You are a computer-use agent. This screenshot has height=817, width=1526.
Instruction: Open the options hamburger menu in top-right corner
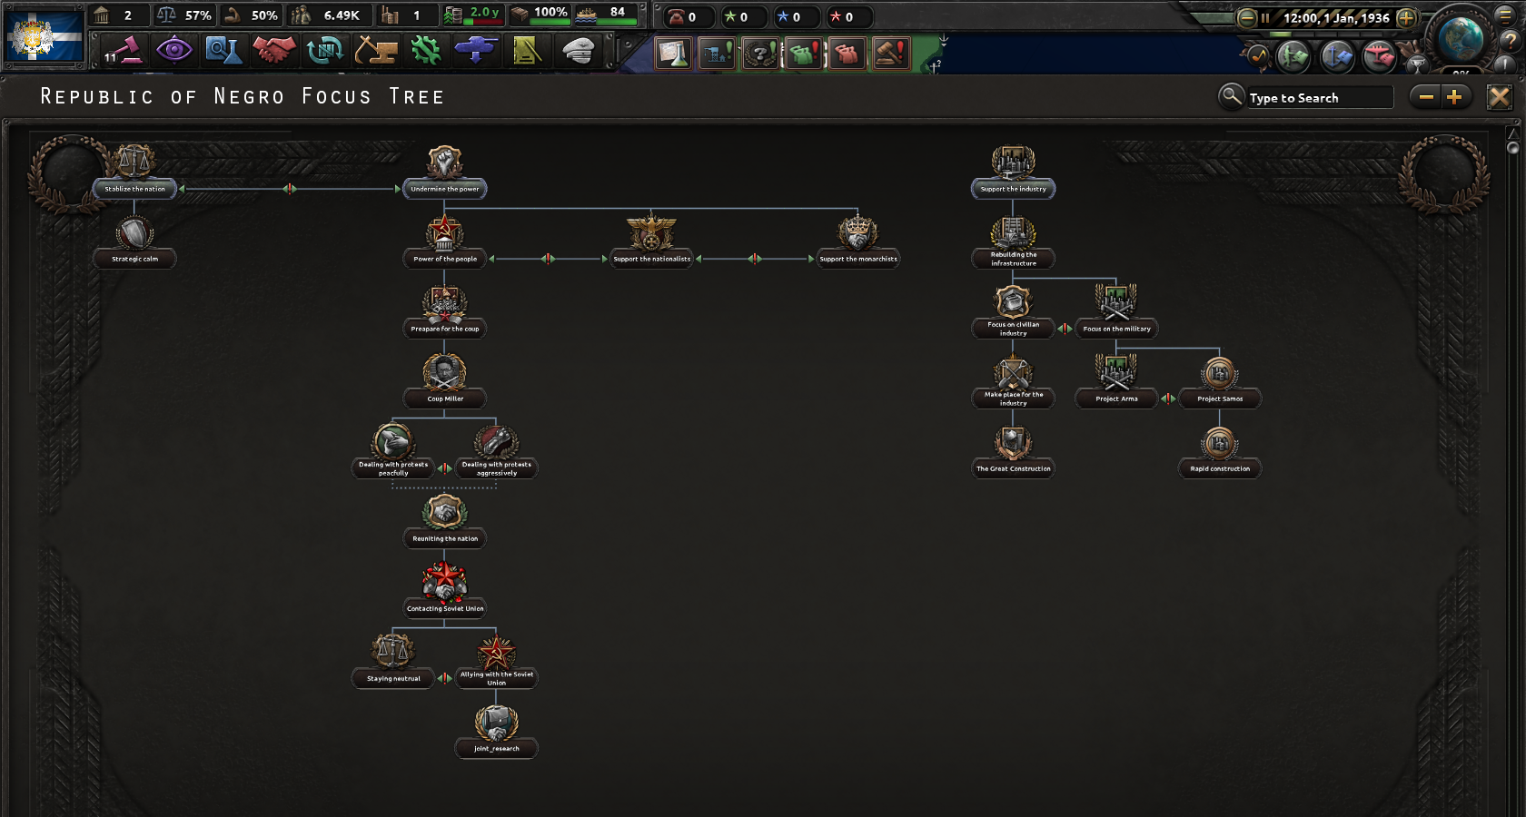point(1507,17)
